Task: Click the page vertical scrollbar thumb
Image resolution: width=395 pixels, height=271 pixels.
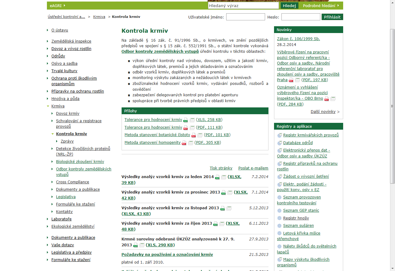Action: (393, 106)
